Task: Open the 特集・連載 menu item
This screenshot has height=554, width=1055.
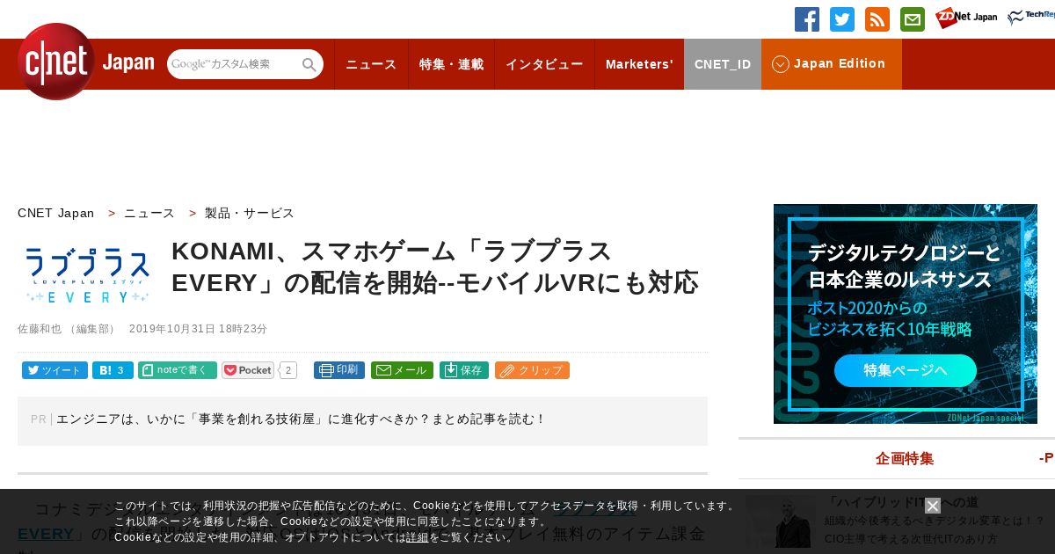Action: click(x=451, y=64)
